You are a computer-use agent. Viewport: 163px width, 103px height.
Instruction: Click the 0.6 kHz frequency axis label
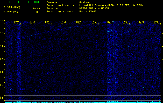tap(2, 98)
